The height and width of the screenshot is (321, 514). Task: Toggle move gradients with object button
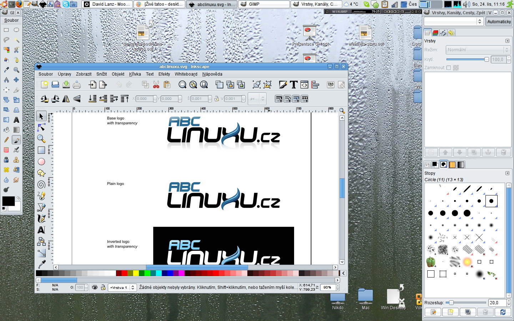(296, 99)
